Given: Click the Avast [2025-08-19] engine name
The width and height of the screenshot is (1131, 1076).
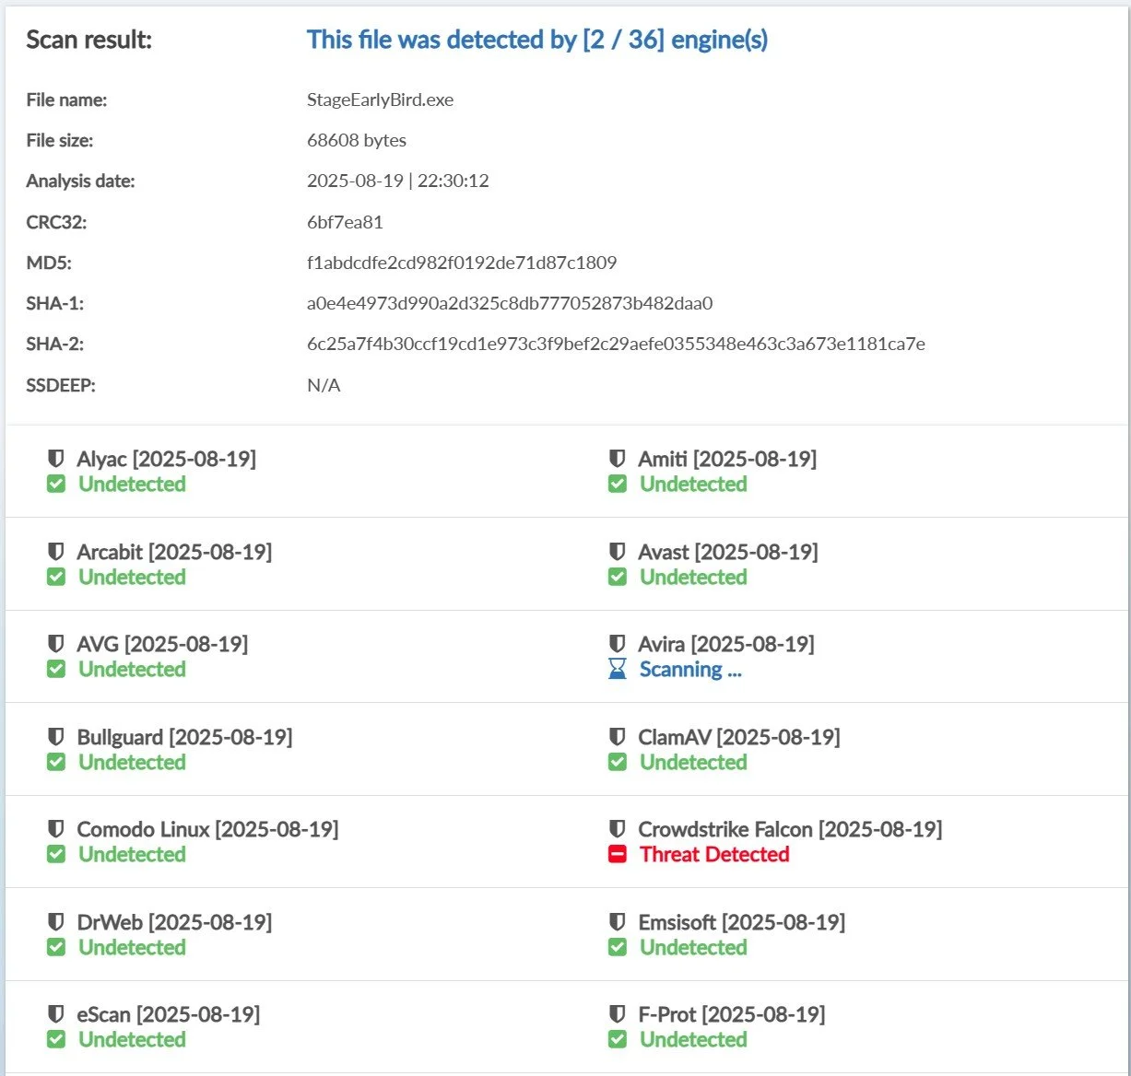Looking at the screenshot, I should coord(728,552).
